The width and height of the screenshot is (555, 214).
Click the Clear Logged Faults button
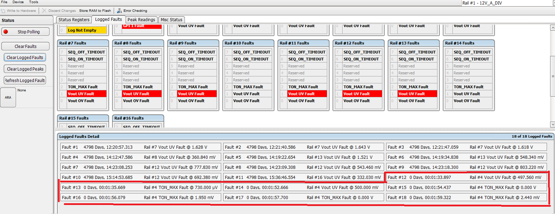pyautogui.click(x=25, y=58)
